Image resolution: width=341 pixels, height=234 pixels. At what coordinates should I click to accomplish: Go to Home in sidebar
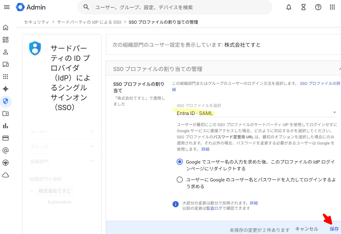coord(6,27)
